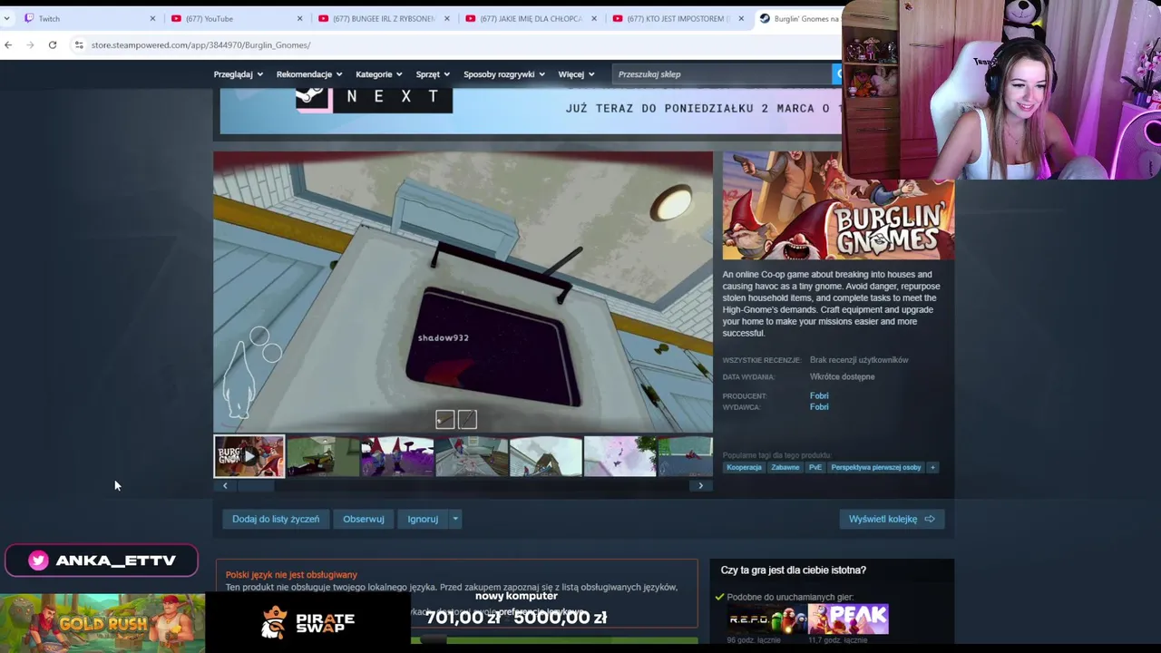Click the Kooperacja tag
This screenshot has height=653, width=1161.
pos(744,467)
